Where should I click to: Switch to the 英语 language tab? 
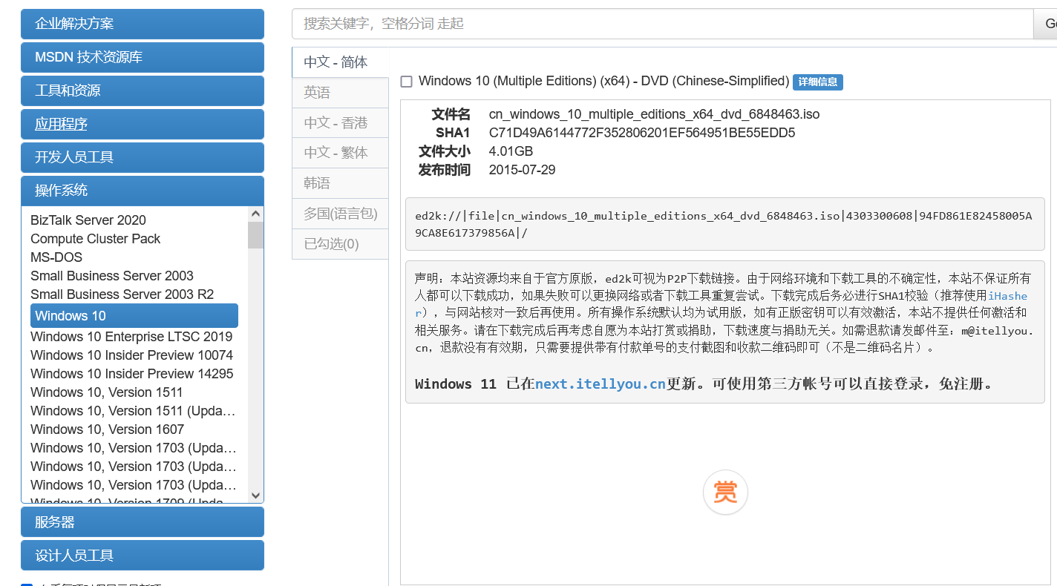click(340, 93)
